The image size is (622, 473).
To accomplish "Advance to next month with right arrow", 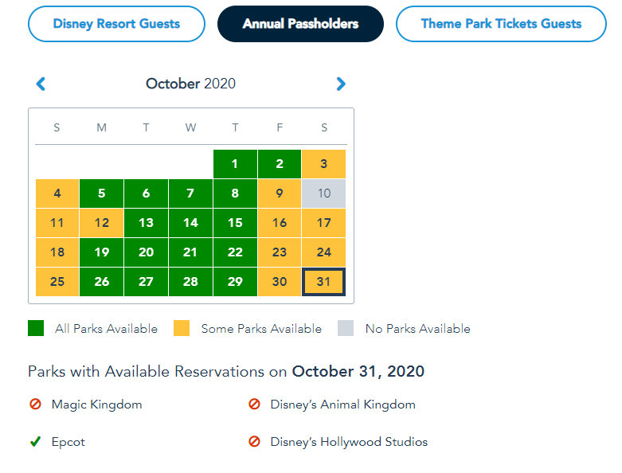I will (341, 84).
